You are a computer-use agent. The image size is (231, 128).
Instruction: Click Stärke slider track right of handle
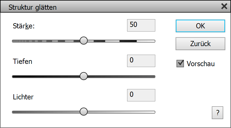click(x=121, y=41)
